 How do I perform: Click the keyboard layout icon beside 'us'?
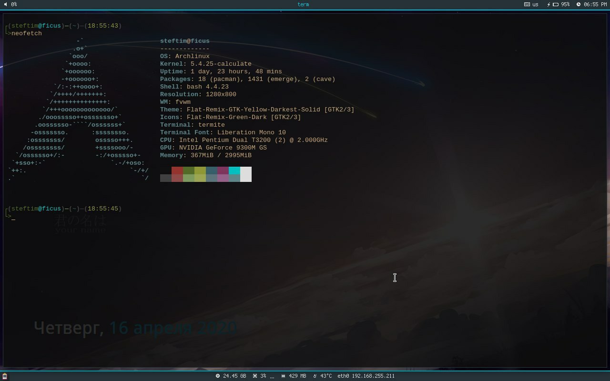[527, 4]
